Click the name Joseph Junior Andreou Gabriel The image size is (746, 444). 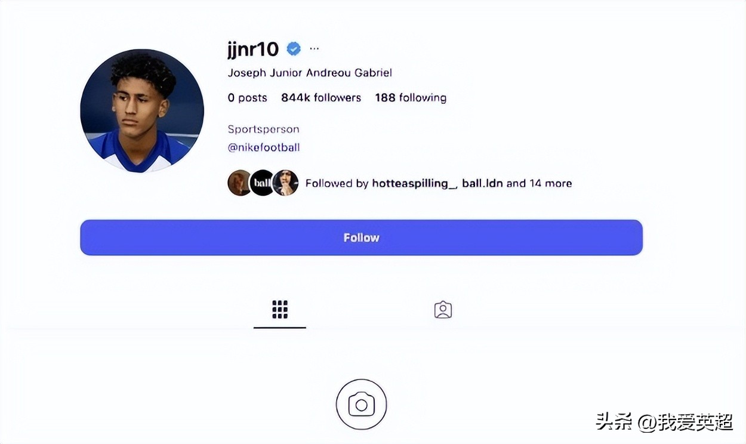(x=310, y=73)
